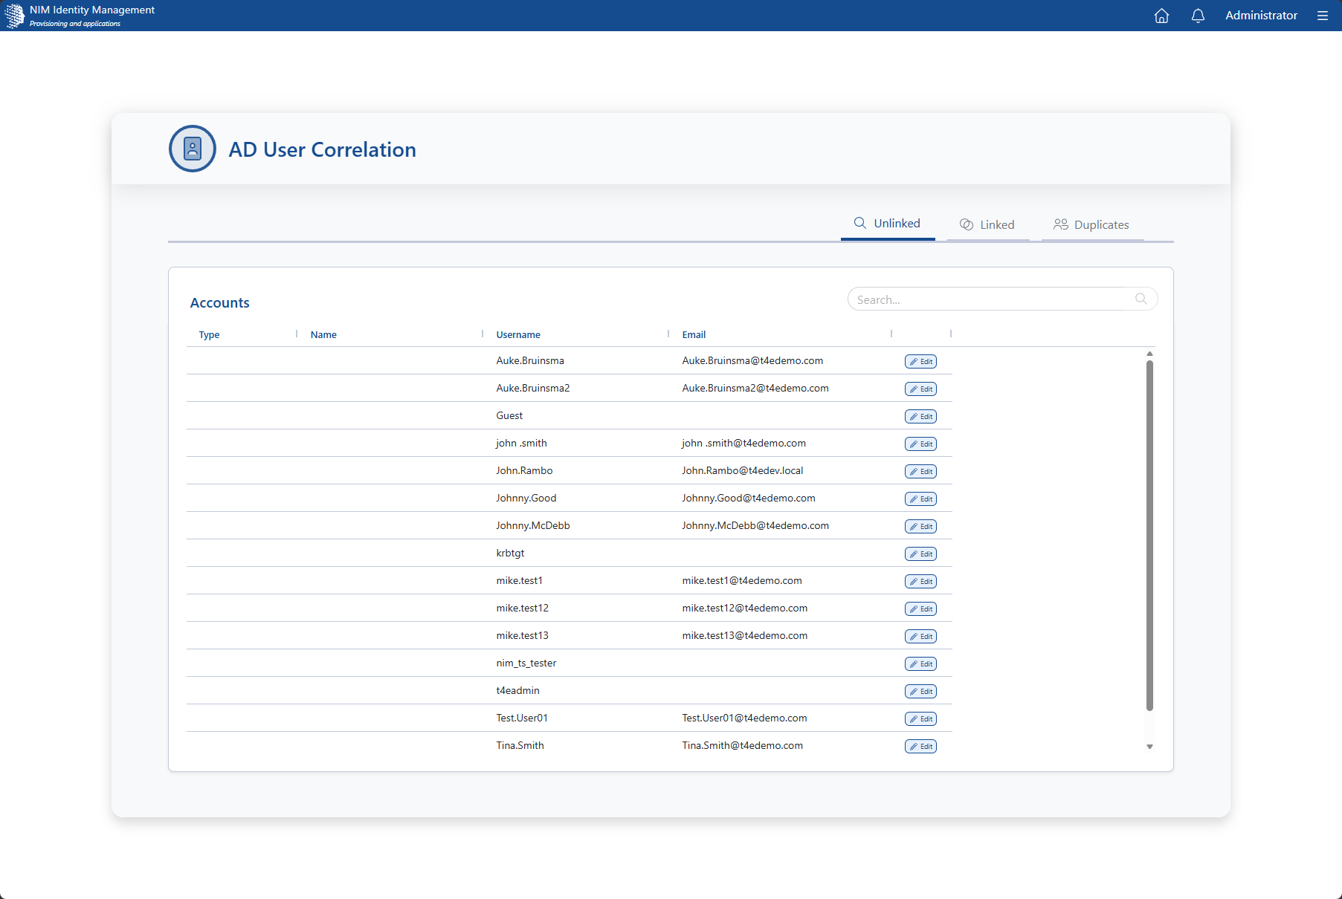
Task: Edit the mike.test12 account
Action: click(920, 608)
